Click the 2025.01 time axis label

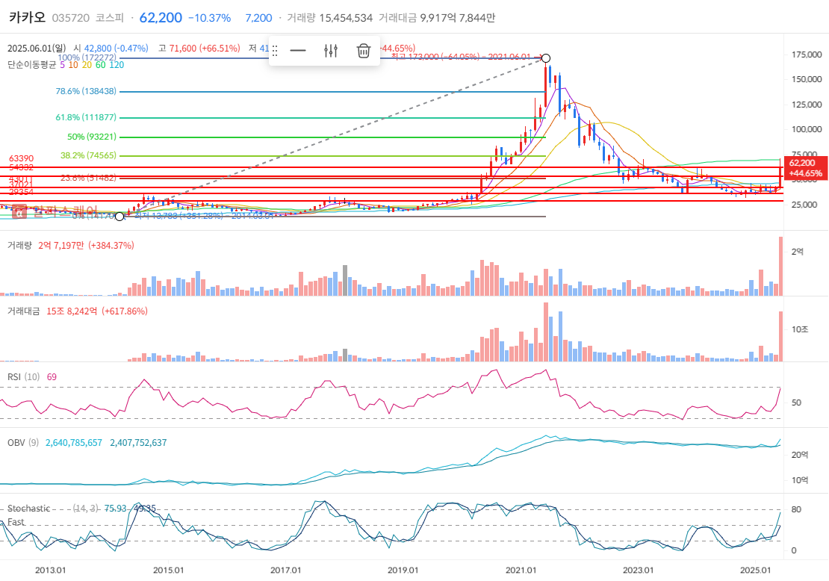click(x=756, y=571)
